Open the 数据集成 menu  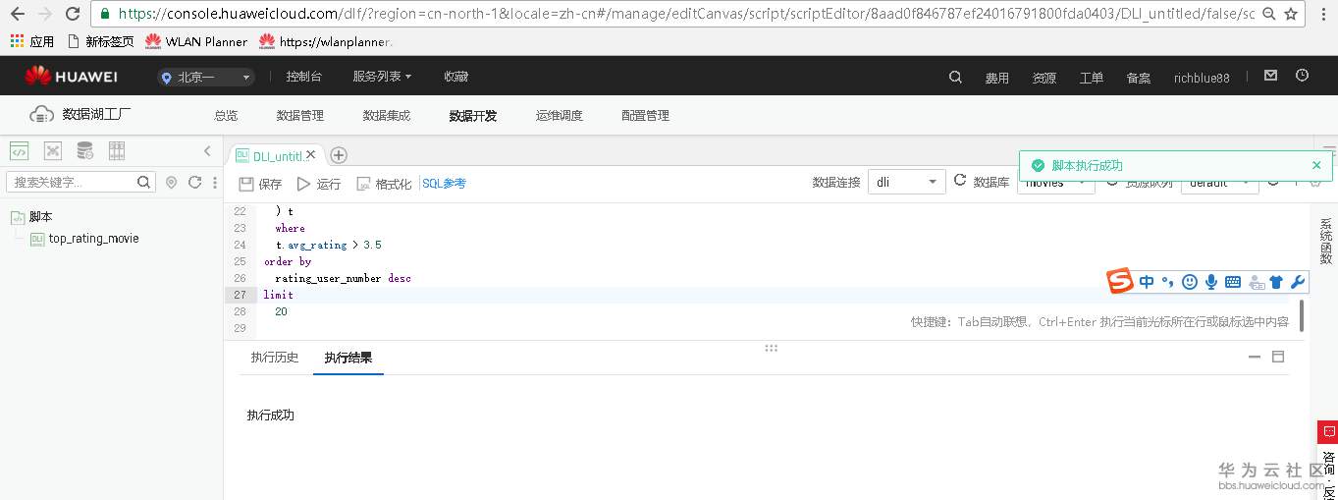pyautogui.click(x=387, y=115)
